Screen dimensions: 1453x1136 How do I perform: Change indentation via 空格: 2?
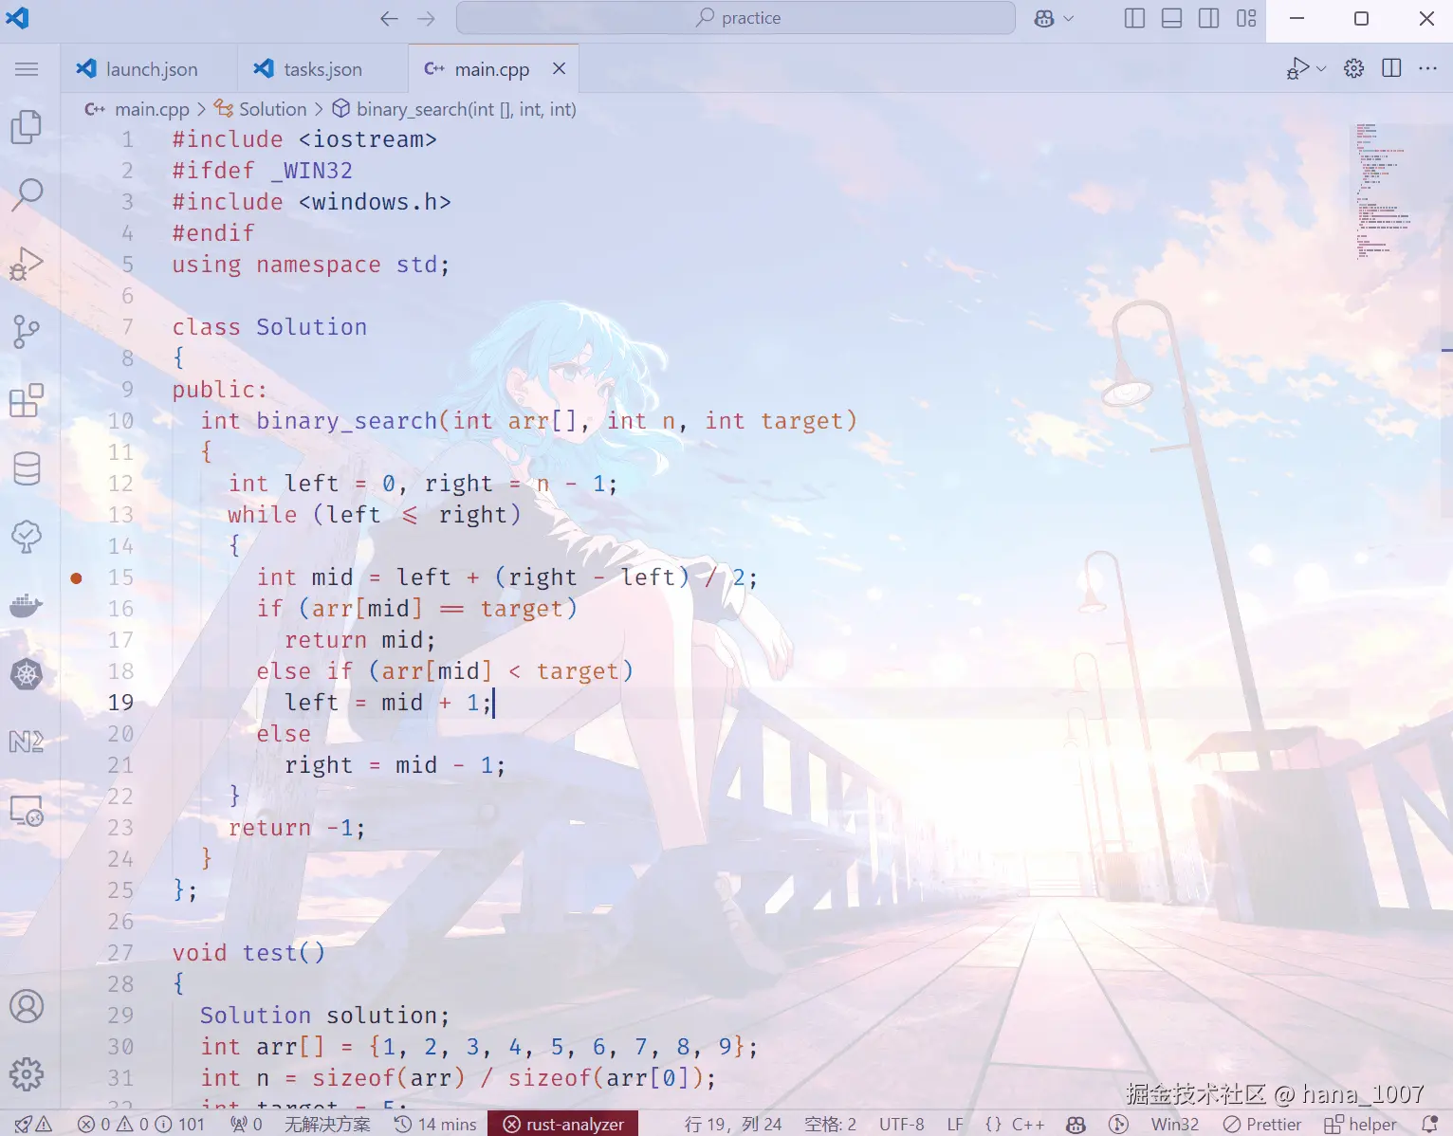click(x=830, y=1124)
